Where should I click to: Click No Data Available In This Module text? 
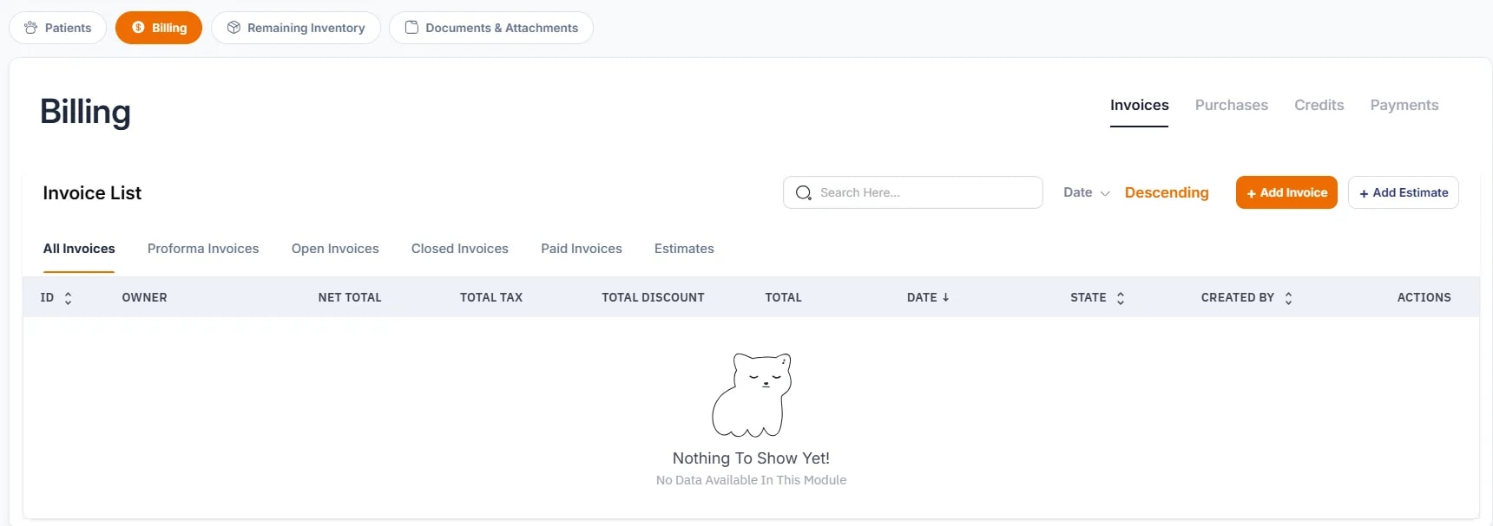pos(751,480)
